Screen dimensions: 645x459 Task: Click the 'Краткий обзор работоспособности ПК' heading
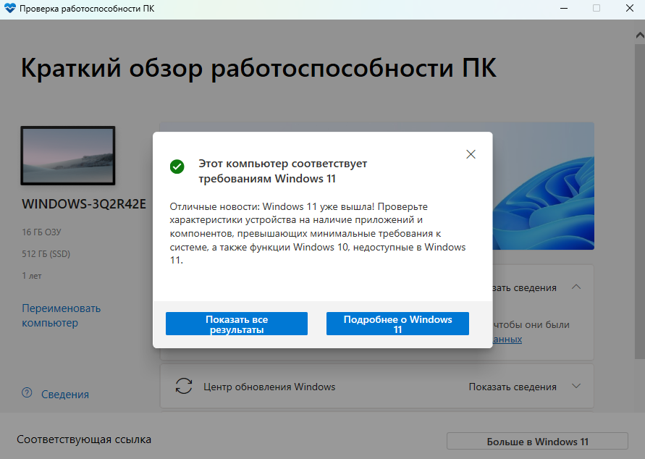point(258,67)
